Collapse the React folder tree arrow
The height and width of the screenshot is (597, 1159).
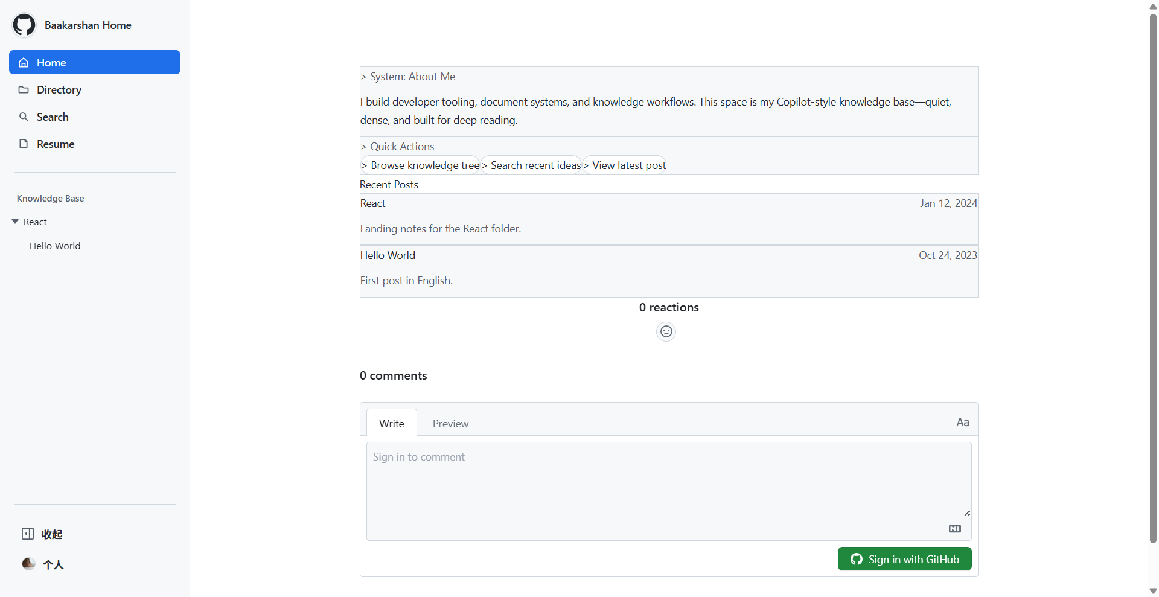point(15,222)
